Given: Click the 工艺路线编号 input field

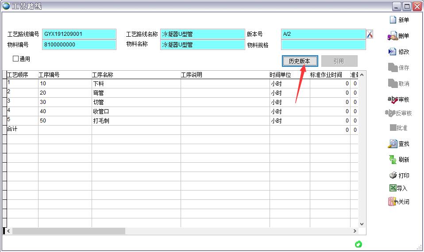Looking at the screenshot, I should point(79,34).
